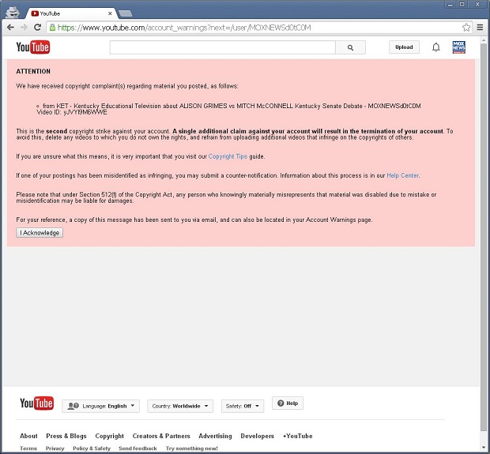
Task: Open the notifications bell
Action: 435,47
